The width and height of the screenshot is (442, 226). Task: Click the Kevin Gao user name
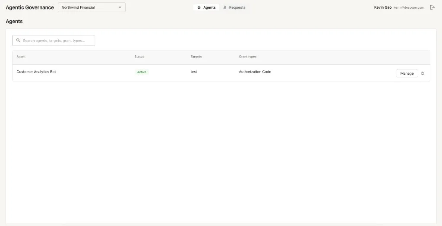pos(382,7)
